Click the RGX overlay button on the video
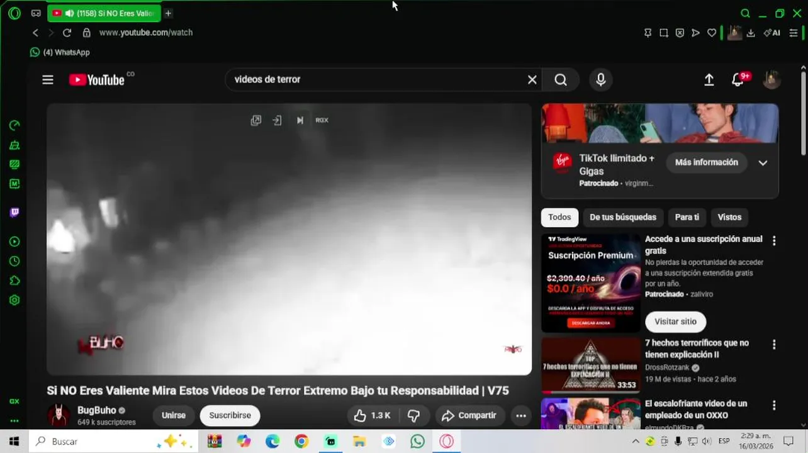This screenshot has height=453, width=808. point(322,120)
